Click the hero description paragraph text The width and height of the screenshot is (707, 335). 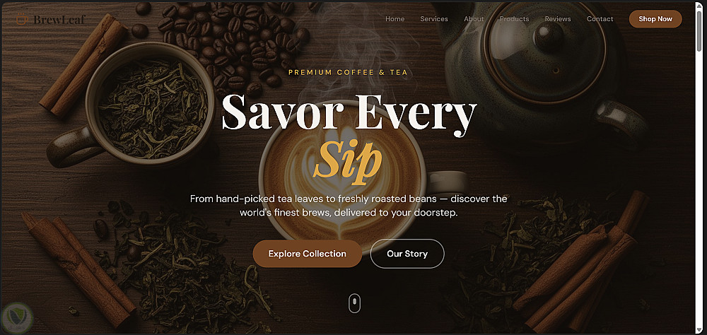tap(349, 206)
